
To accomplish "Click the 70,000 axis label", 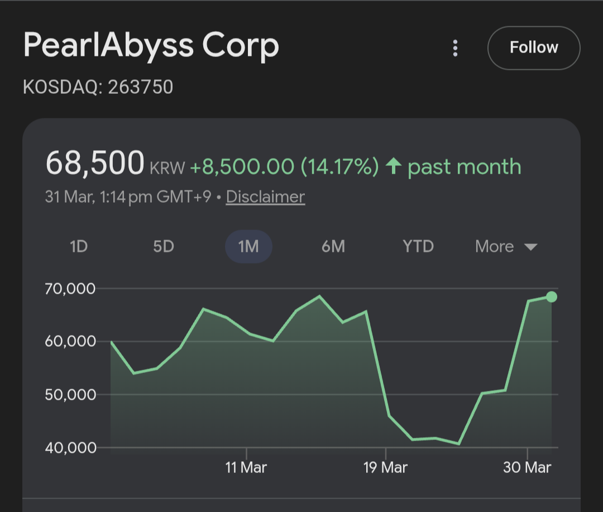I will tap(70, 289).
